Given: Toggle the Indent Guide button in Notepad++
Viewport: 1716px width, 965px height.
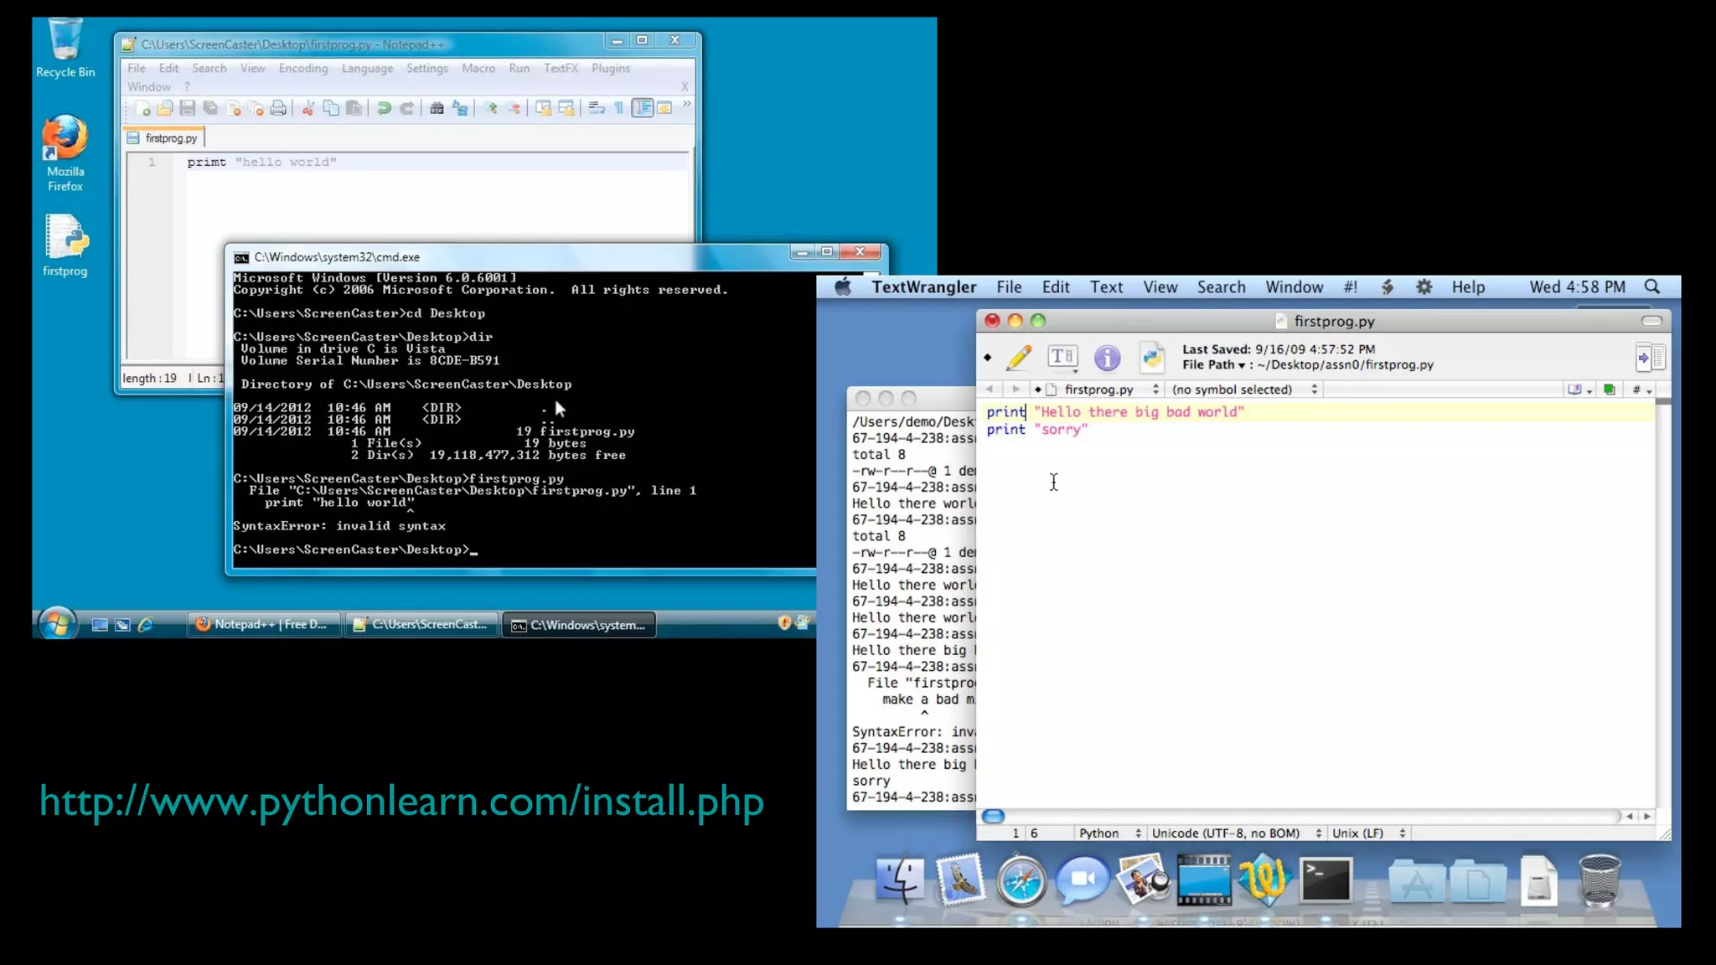Looking at the screenshot, I should (643, 107).
